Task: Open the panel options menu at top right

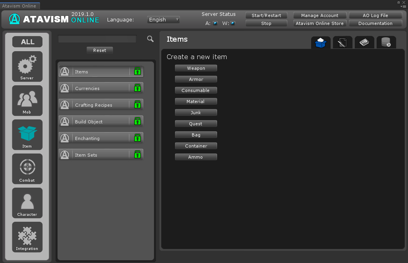Action: [404, 6]
